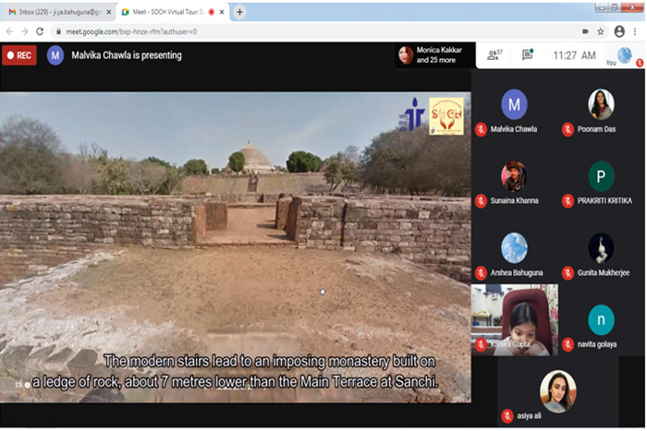The width and height of the screenshot is (647, 431).
Task: Click navita golaya avatar
Action: point(601,319)
